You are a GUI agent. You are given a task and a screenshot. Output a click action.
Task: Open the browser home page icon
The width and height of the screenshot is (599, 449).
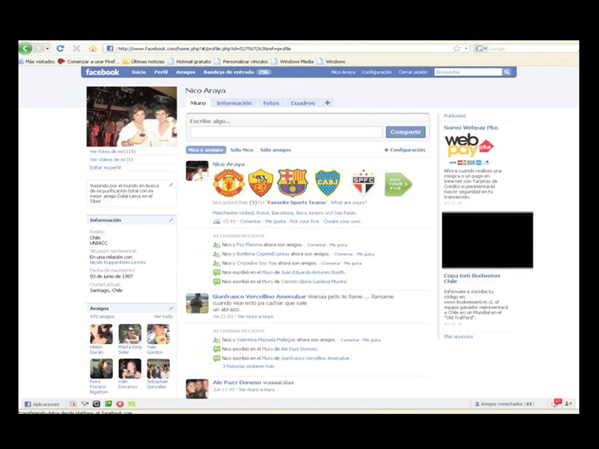(93, 48)
